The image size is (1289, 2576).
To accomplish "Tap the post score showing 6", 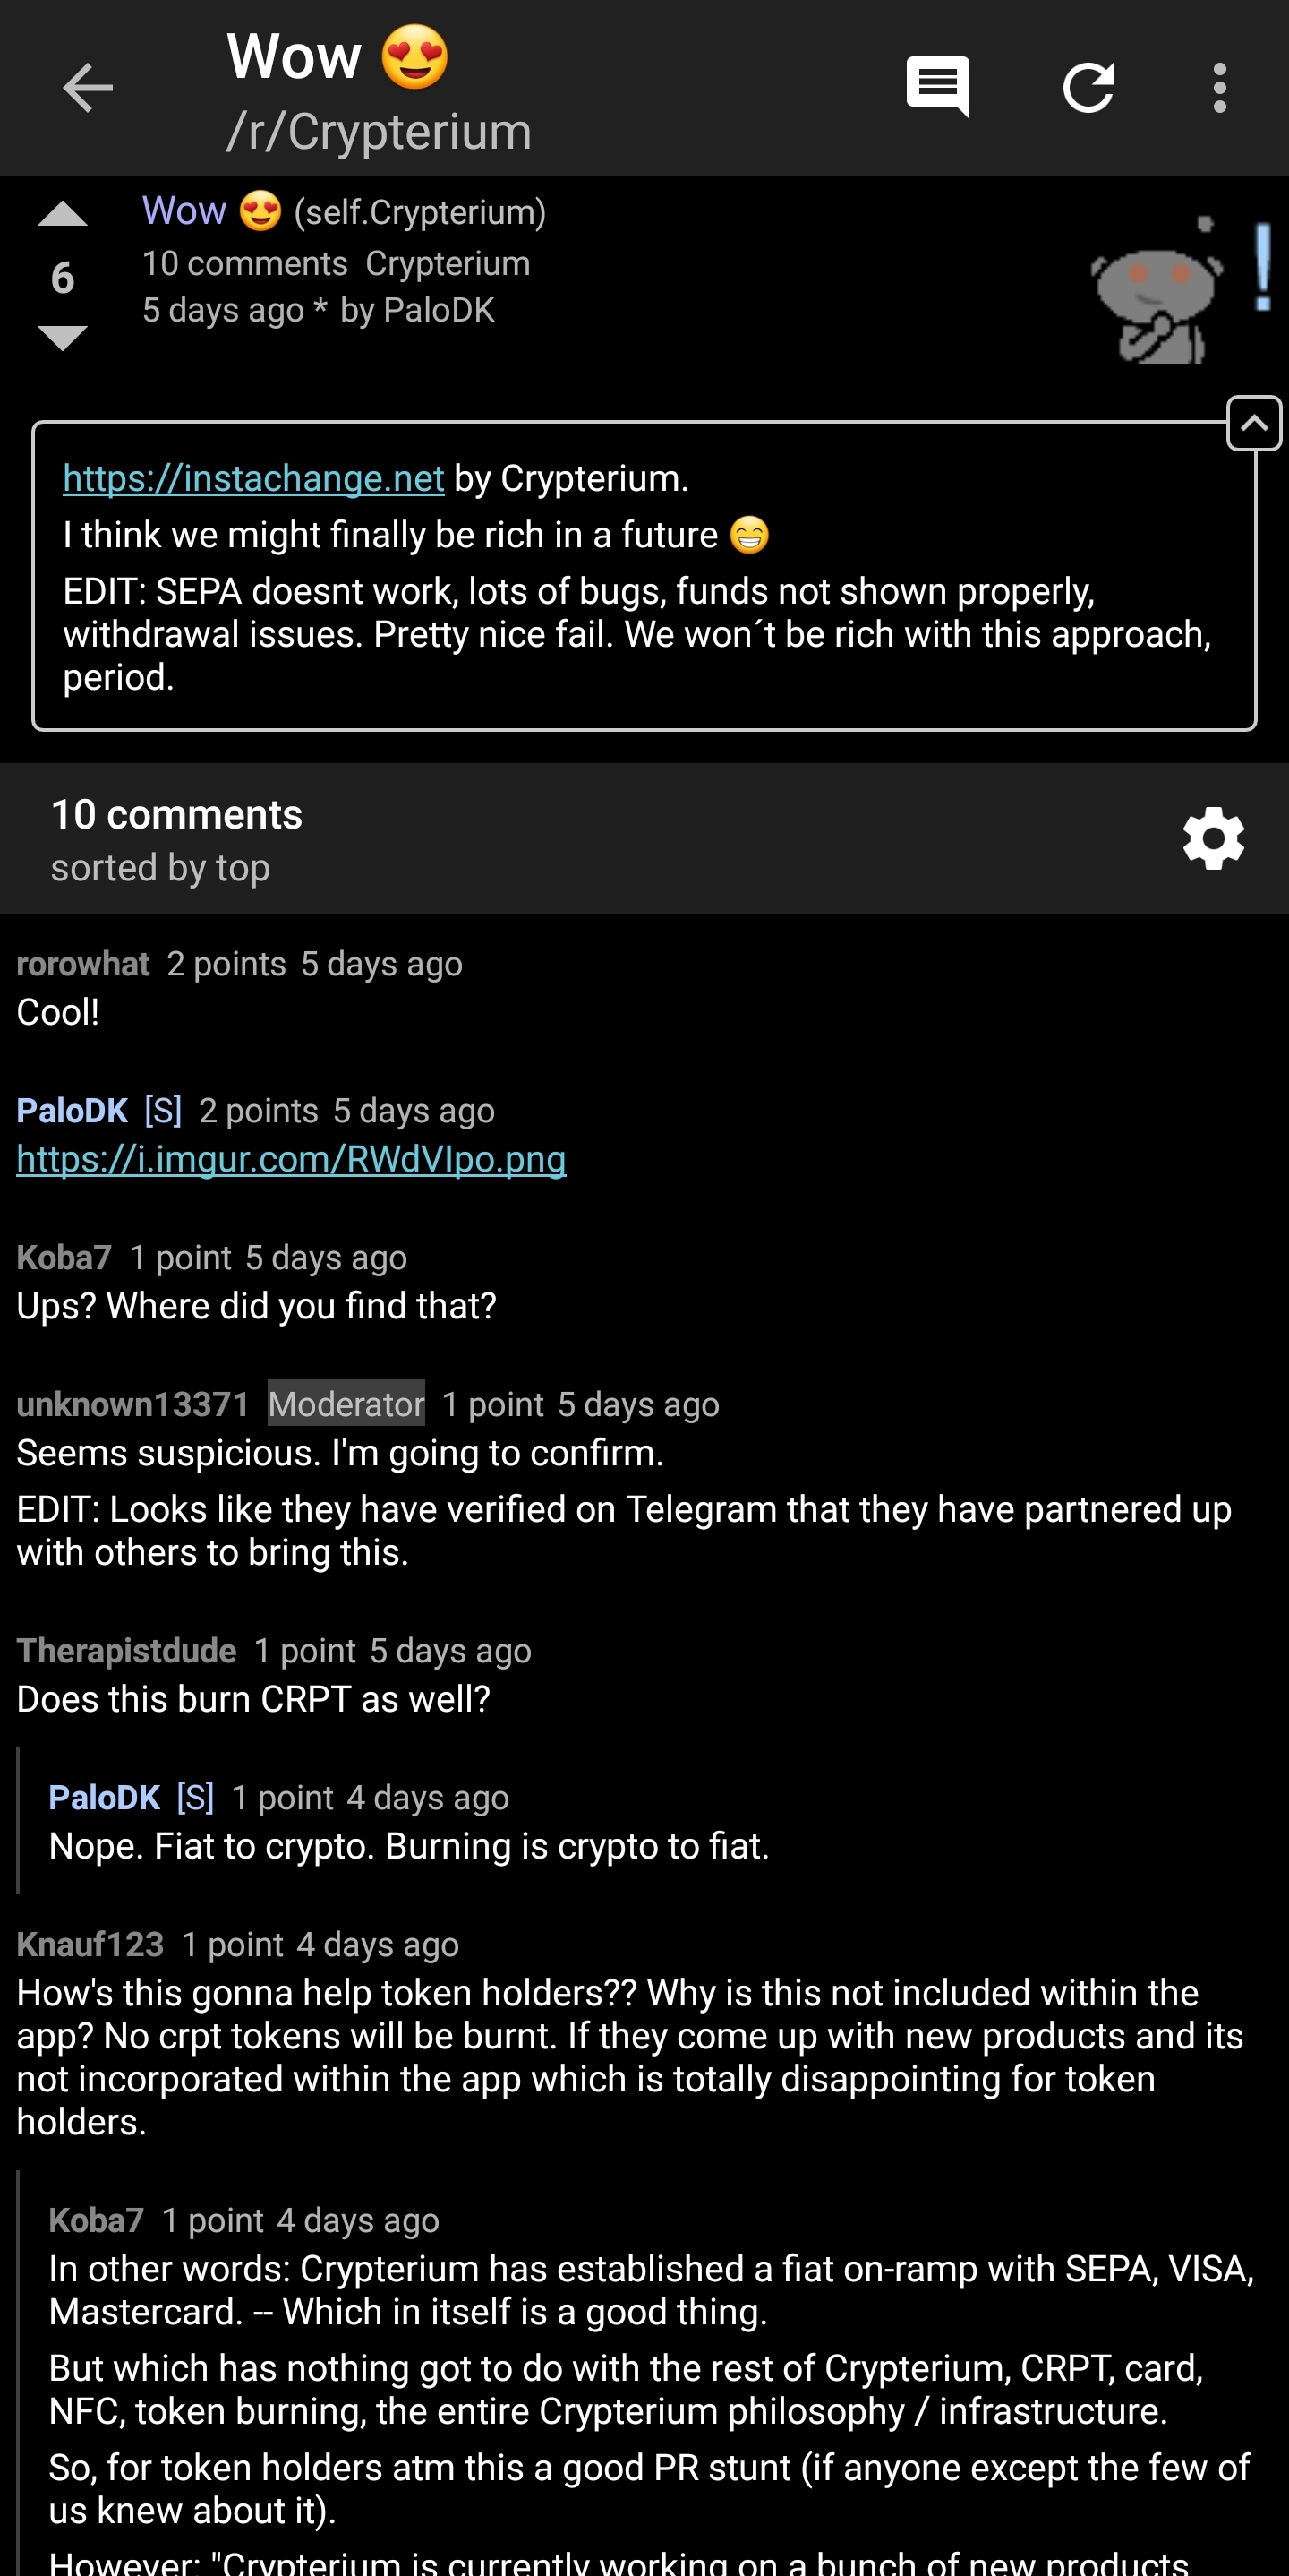I will tap(62, 277).
